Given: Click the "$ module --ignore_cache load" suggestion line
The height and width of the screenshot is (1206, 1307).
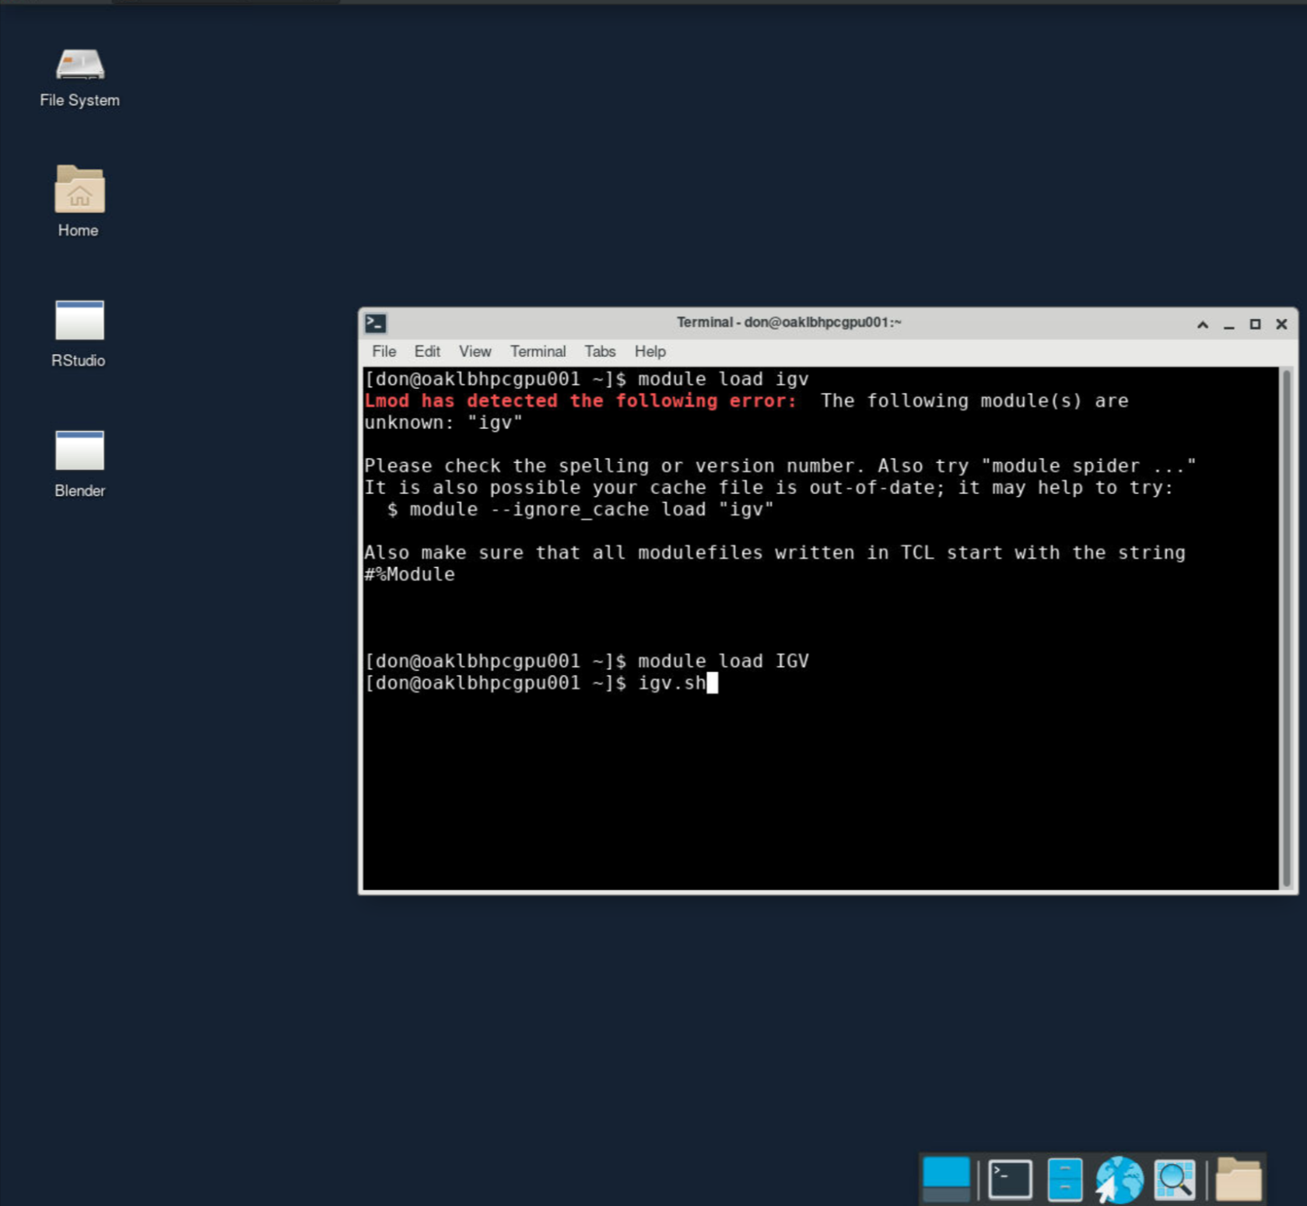Looking at the screenshot, I should pos(580,510).
